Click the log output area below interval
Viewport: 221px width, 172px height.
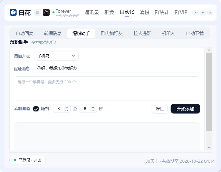(x=107, y=137)
